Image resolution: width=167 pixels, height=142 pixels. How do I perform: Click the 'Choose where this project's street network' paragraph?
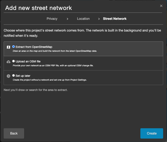pyautogui.click(x=82, y=33)
